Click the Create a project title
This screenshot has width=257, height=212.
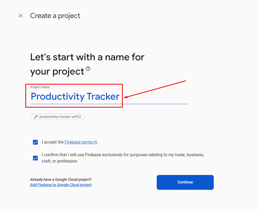55,16
